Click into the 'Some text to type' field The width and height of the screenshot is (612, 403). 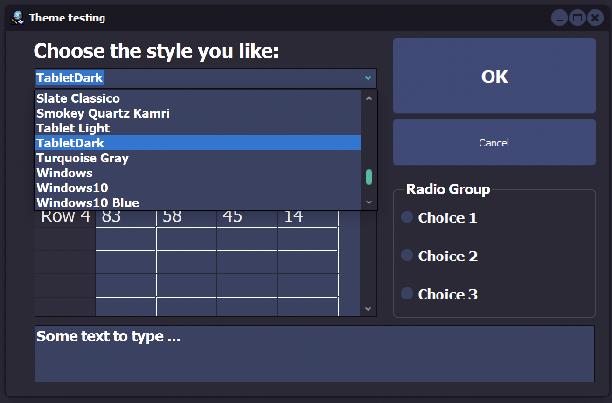click(314, 354)
